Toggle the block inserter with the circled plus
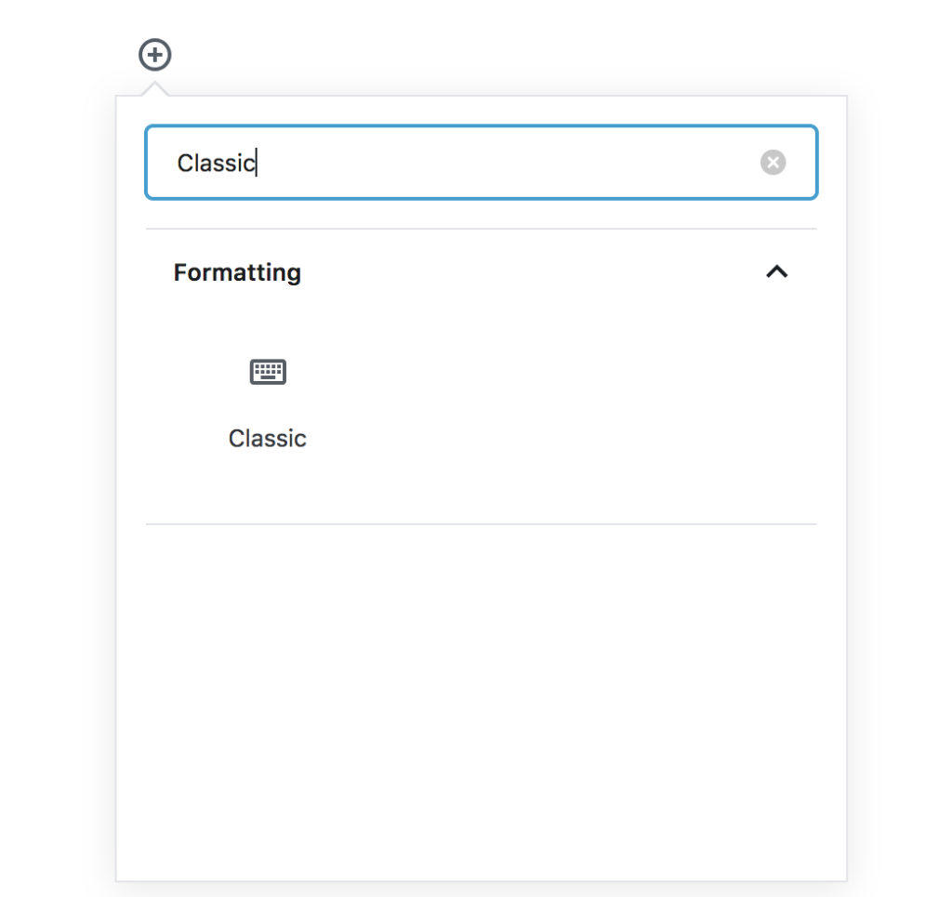 pos(155,55)
